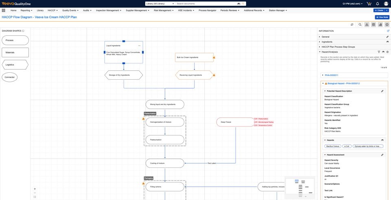Toggle the information panel toolbar button
This screenshot has height=200, width=391.
tap(387, 25)
